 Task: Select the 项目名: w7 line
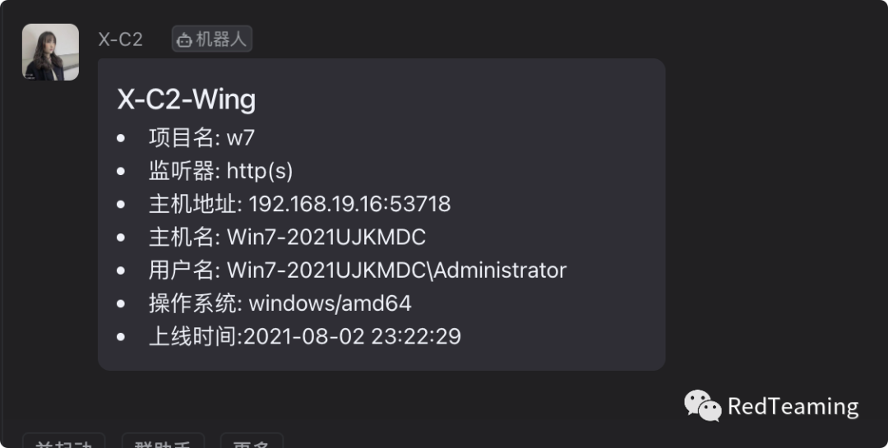201,137
